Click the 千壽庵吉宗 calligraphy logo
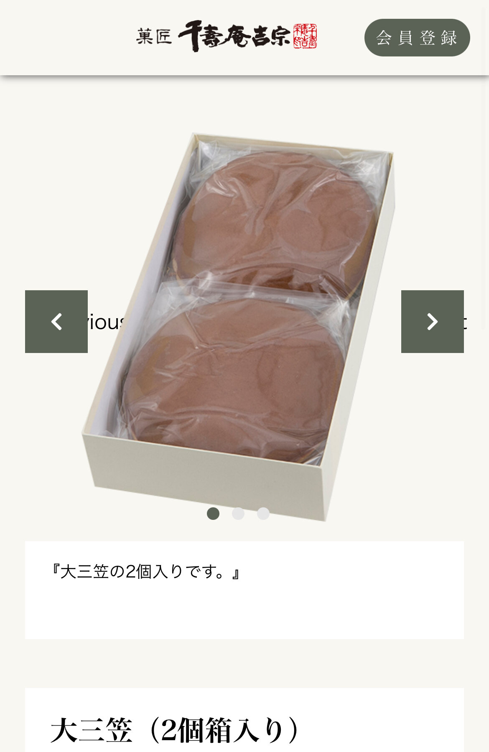The width and height of the screenshot is (489, 752). (234, 36)
